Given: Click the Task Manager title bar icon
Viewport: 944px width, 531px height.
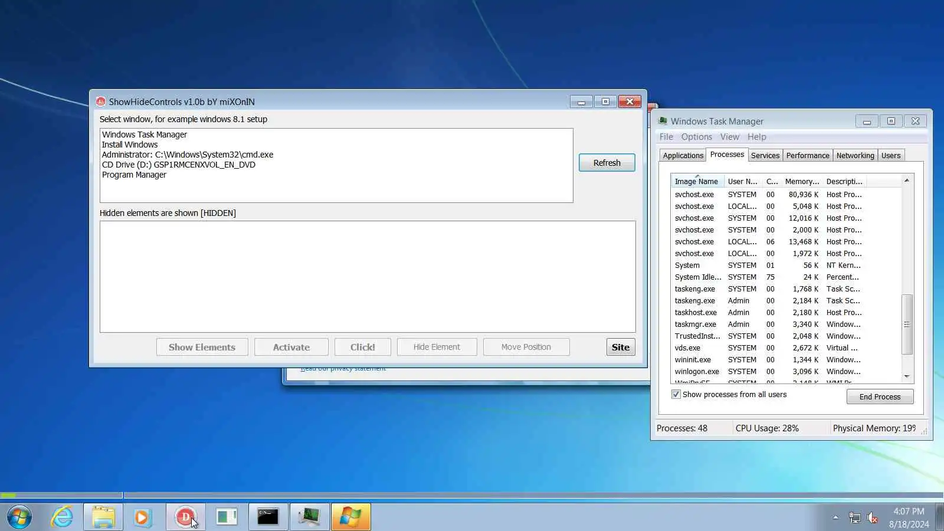Looking at the screenshot, I should tap(663, 121).
